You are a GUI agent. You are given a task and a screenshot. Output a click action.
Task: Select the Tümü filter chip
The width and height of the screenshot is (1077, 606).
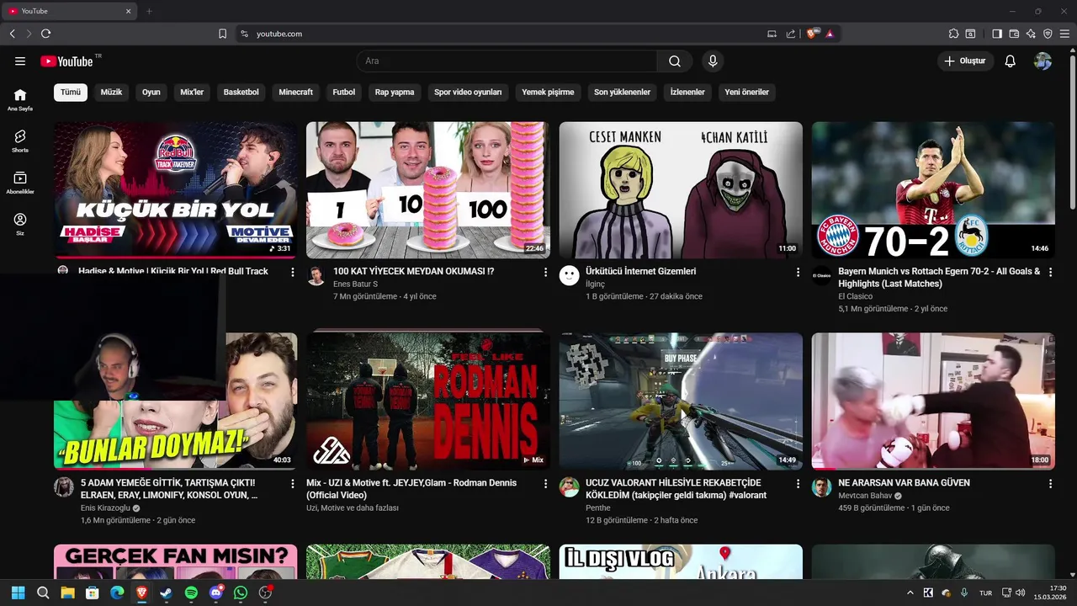click(71, 92)
